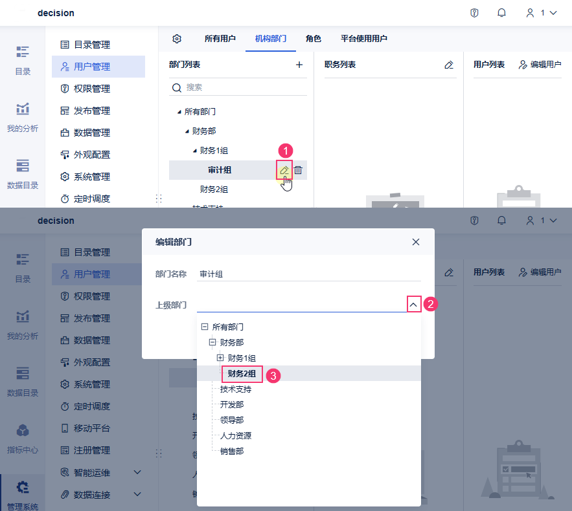
Task: Choose 财务2组 in the dropdown tree
Action: (242, 374)
